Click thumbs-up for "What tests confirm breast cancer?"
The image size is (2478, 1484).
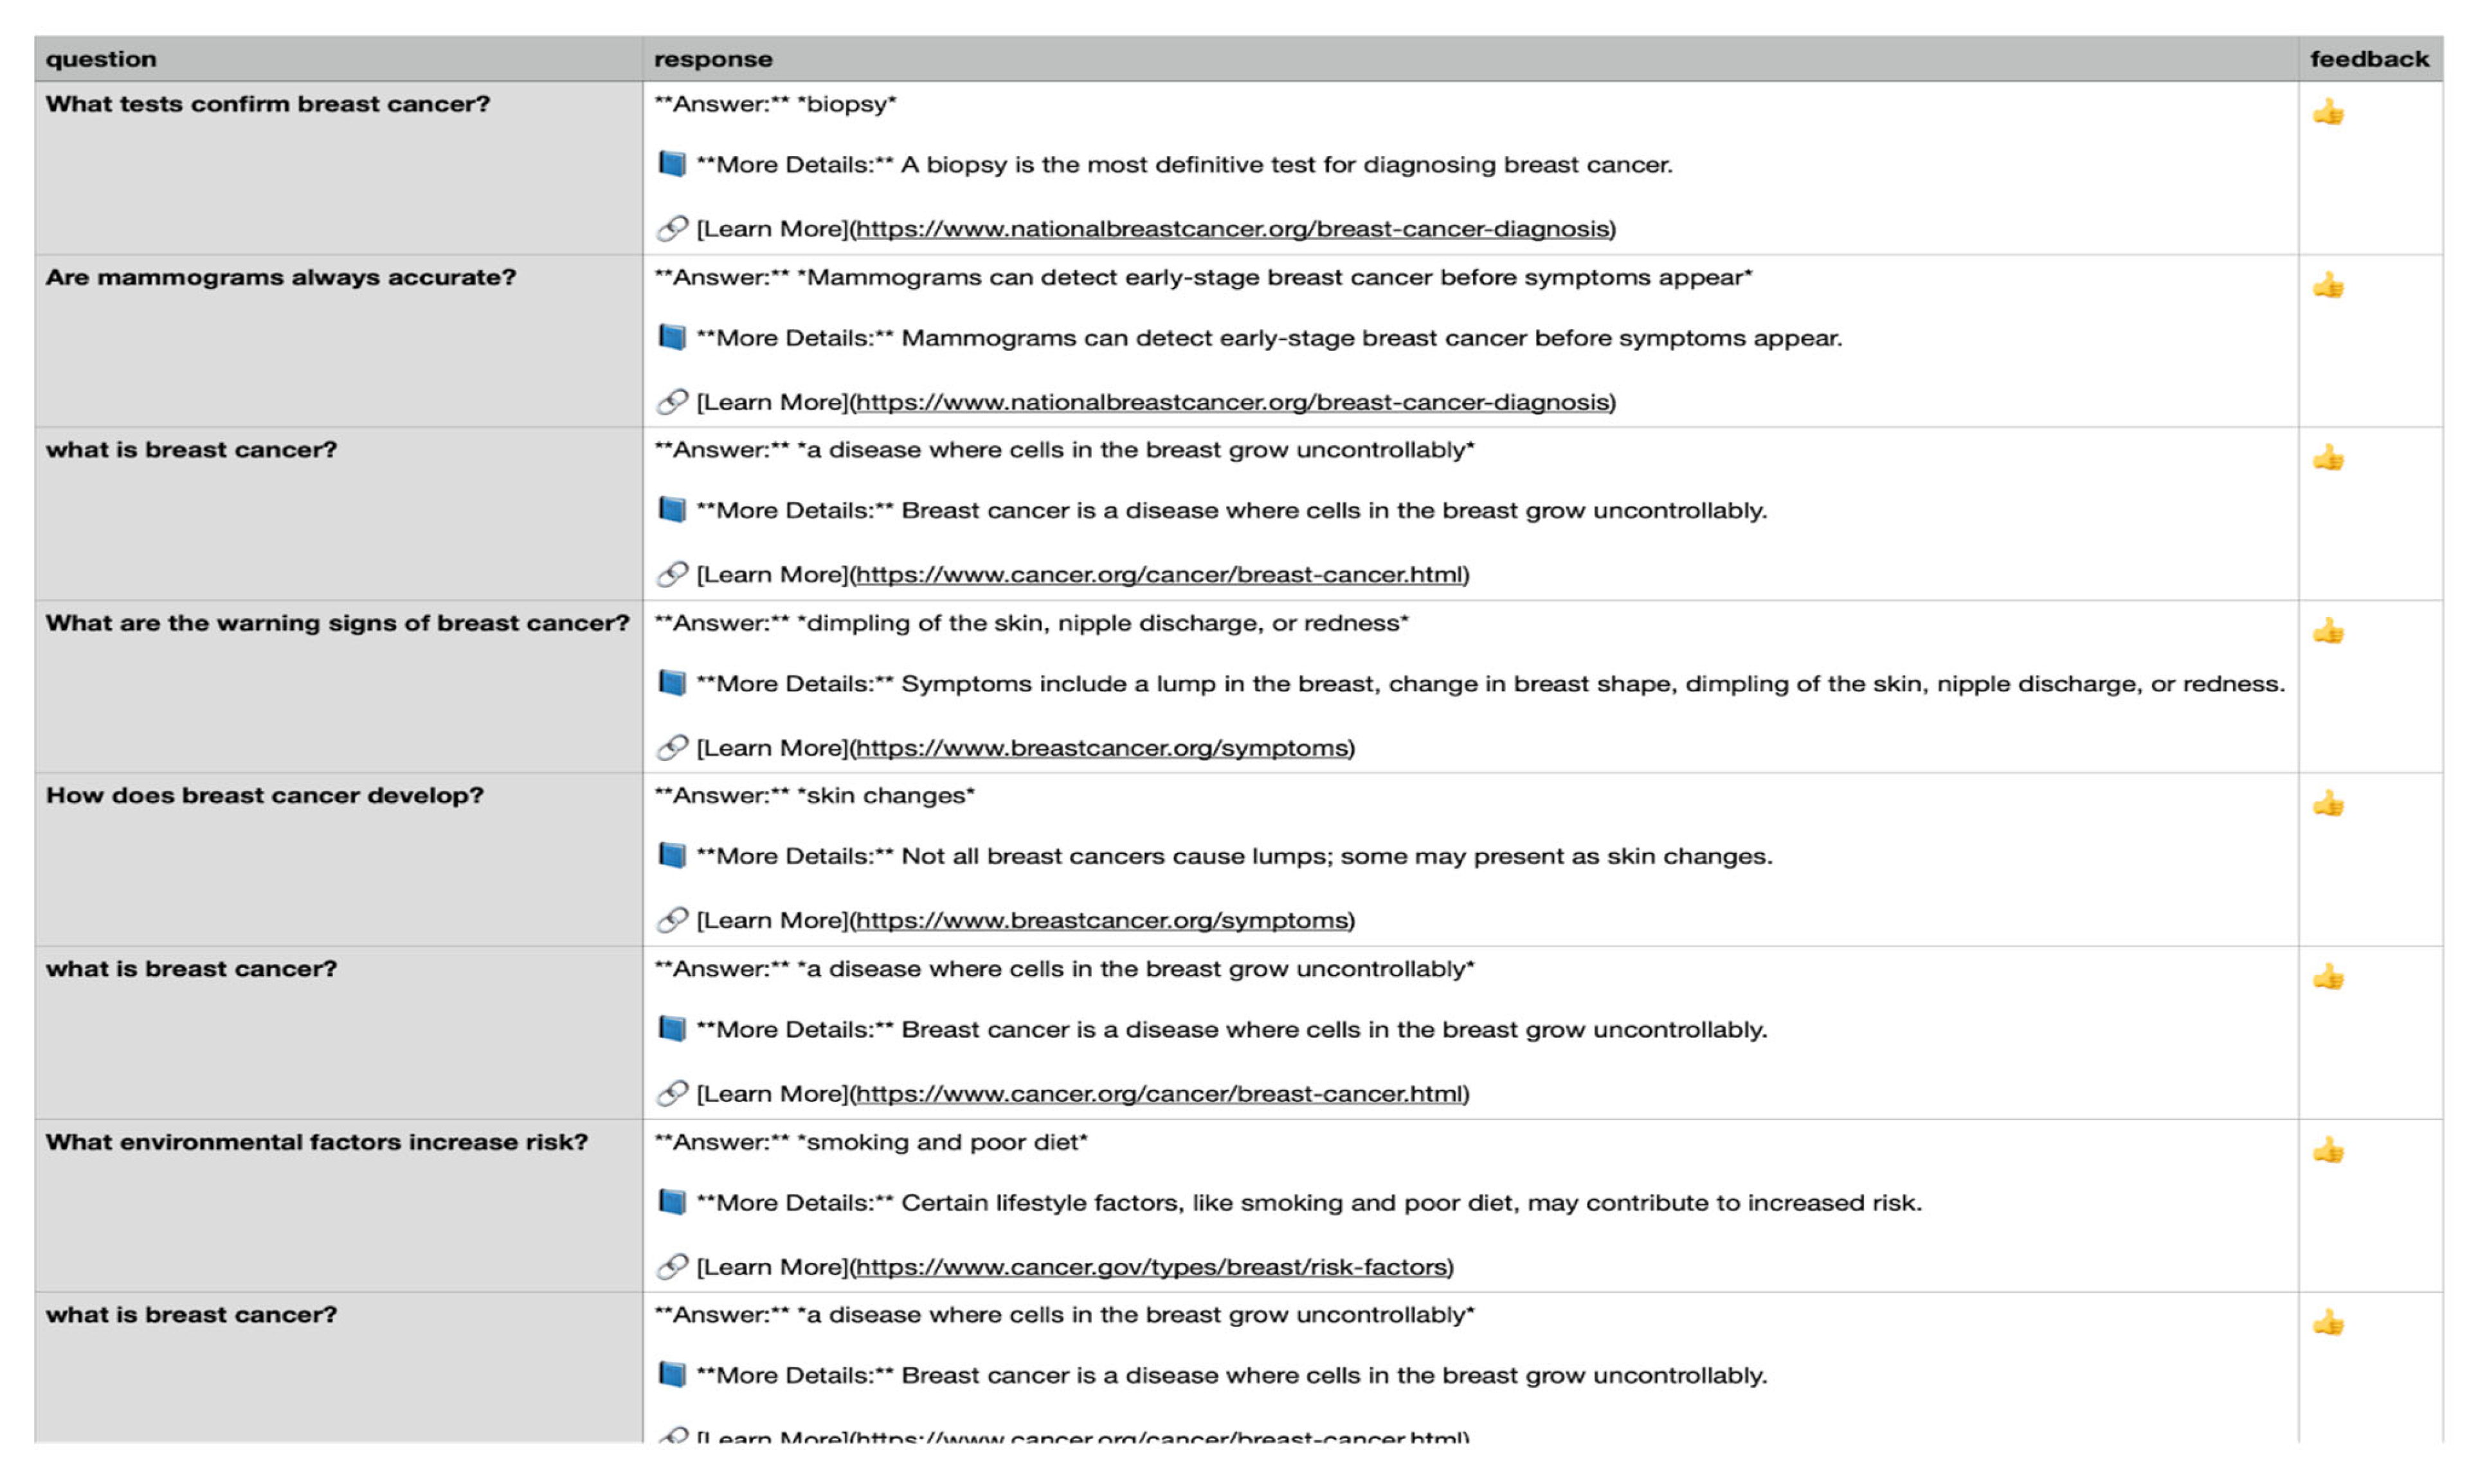(x=2327, y=112)
